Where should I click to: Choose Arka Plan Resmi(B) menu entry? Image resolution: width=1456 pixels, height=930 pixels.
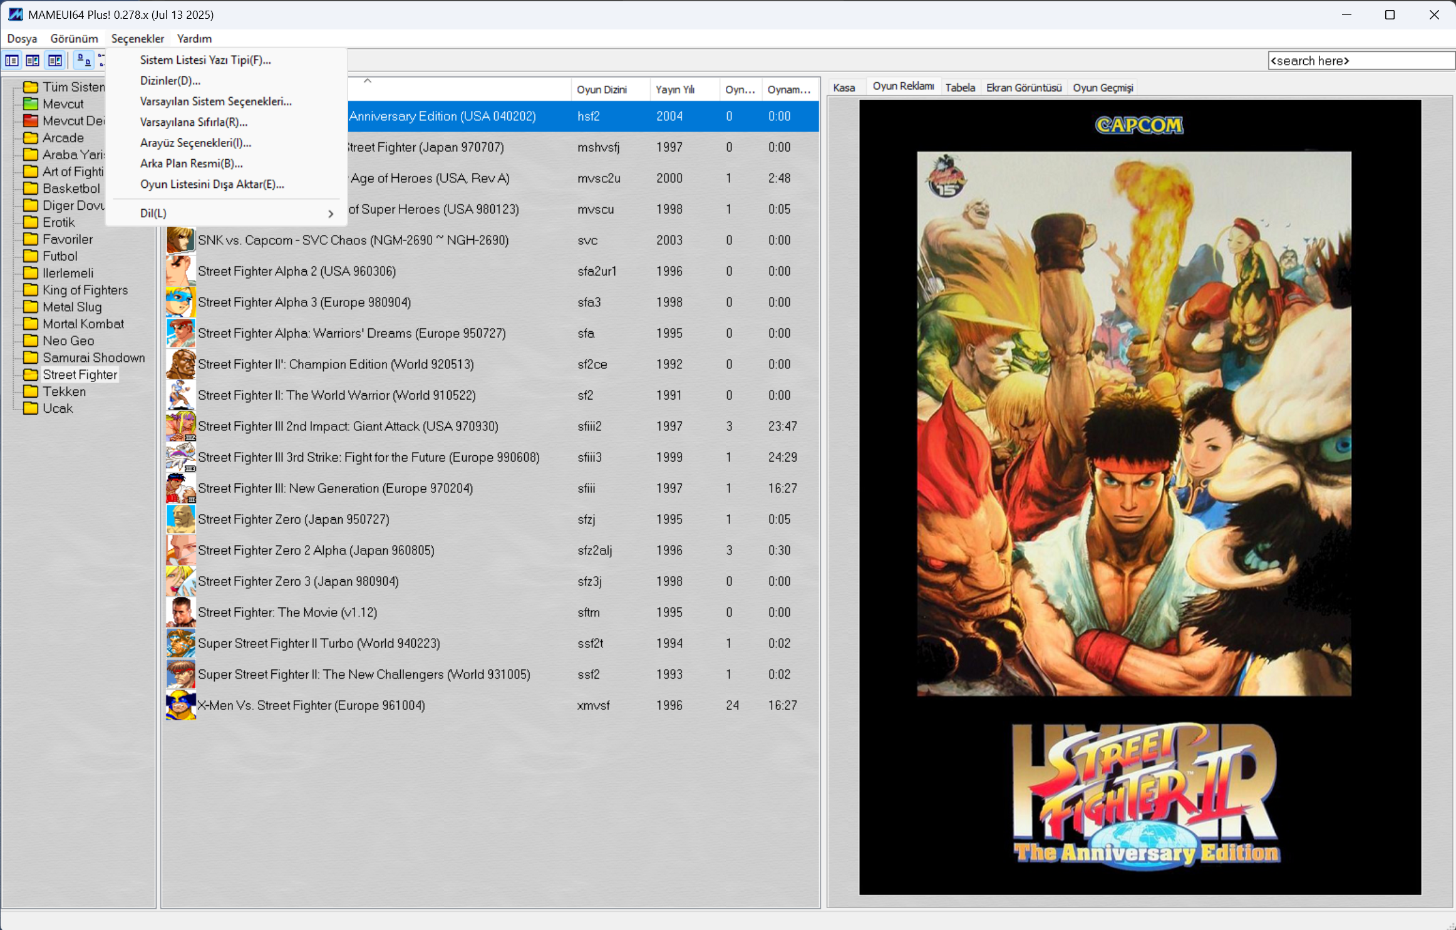pyautogui.click(x=227, y=163)
